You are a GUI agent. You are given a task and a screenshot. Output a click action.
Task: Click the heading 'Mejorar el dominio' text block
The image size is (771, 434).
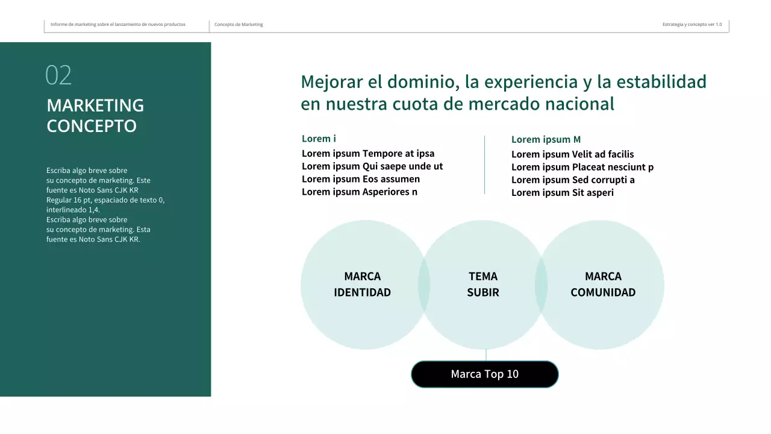[x=504, y=92]
